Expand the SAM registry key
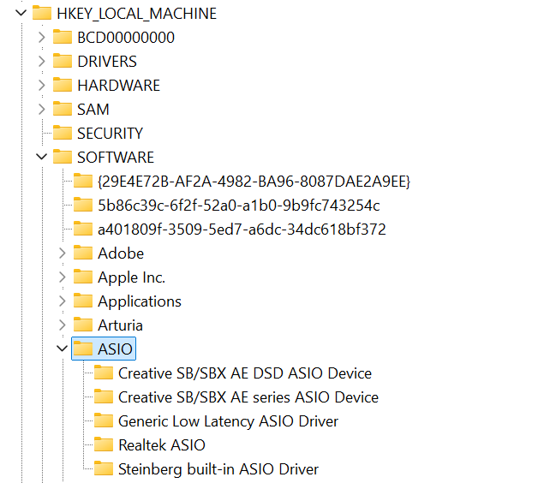This screenshot has height=483, width=538. tap(41, 110)
